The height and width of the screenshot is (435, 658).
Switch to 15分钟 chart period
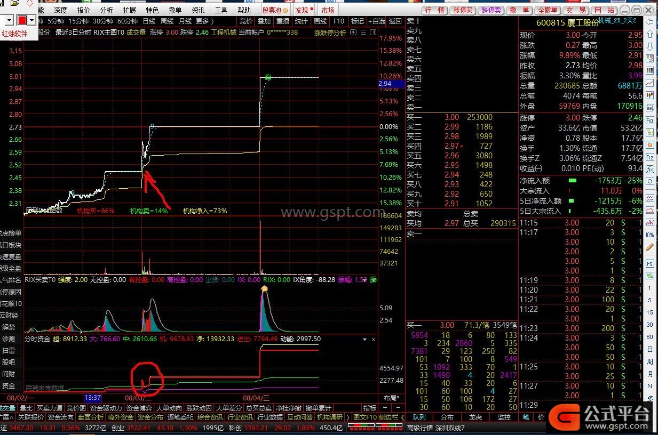[78, 21]
